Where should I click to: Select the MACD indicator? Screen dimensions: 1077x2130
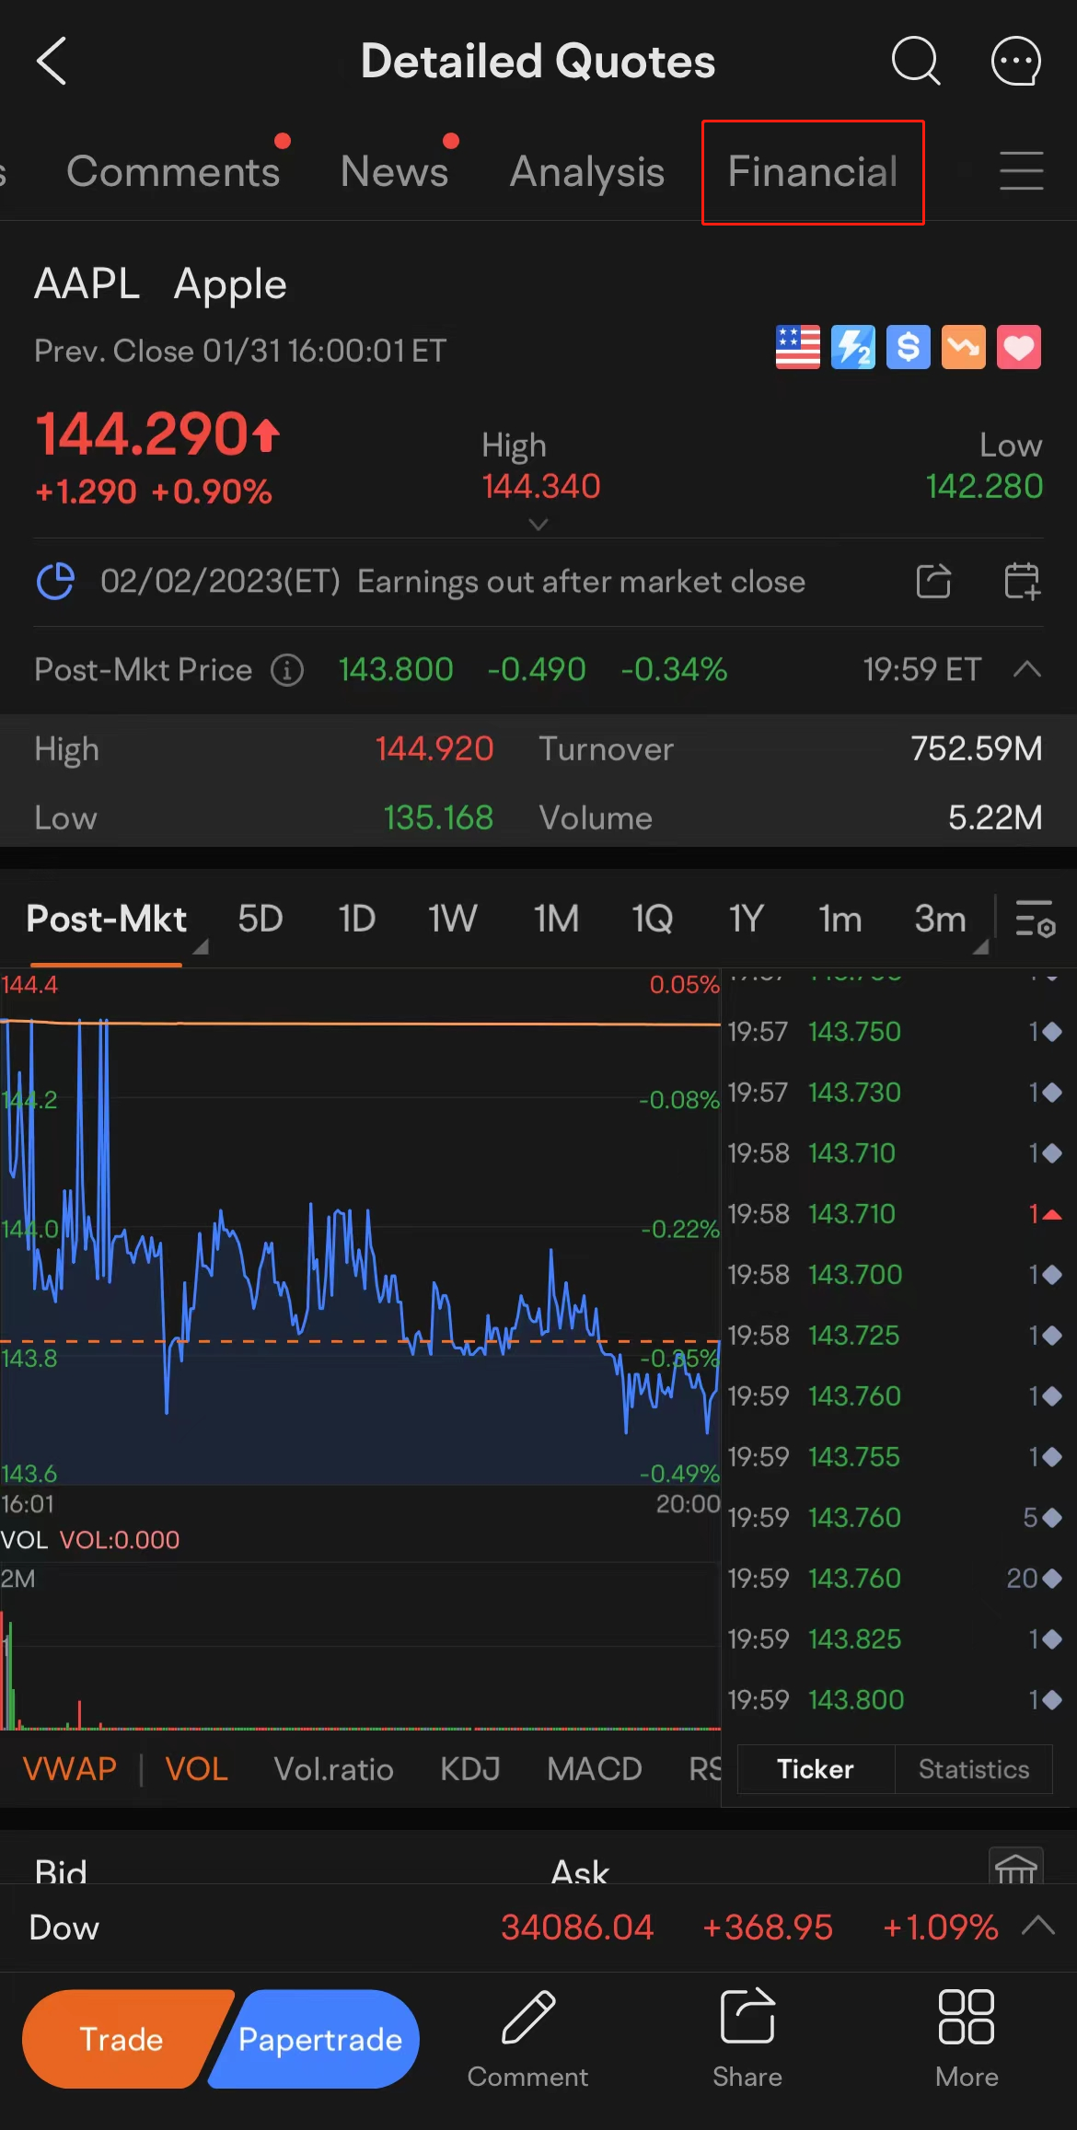[594, 1769]
